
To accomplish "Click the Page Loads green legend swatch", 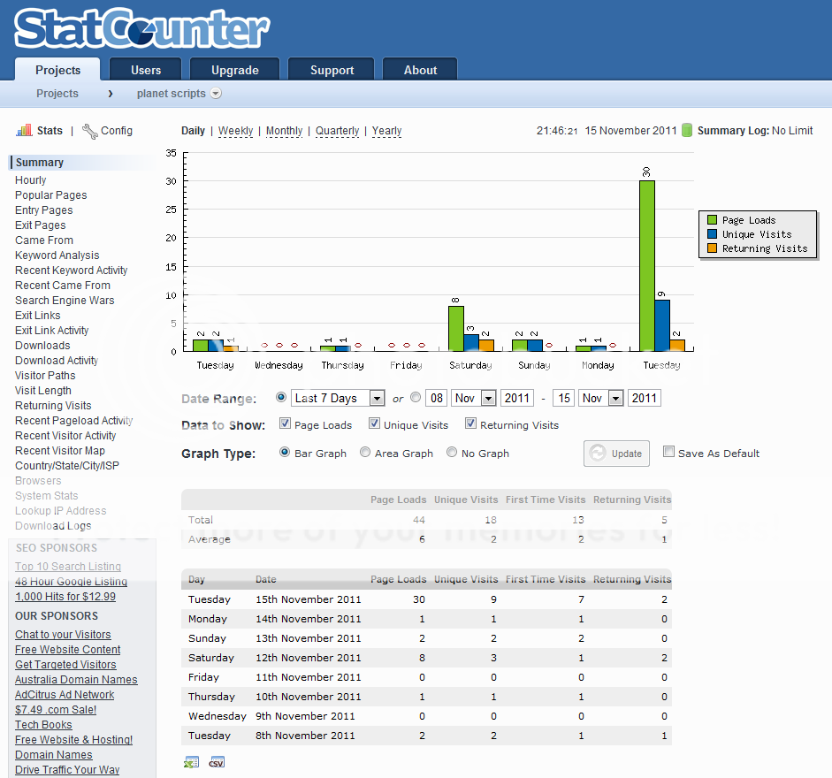I will (x=712, y=220).
